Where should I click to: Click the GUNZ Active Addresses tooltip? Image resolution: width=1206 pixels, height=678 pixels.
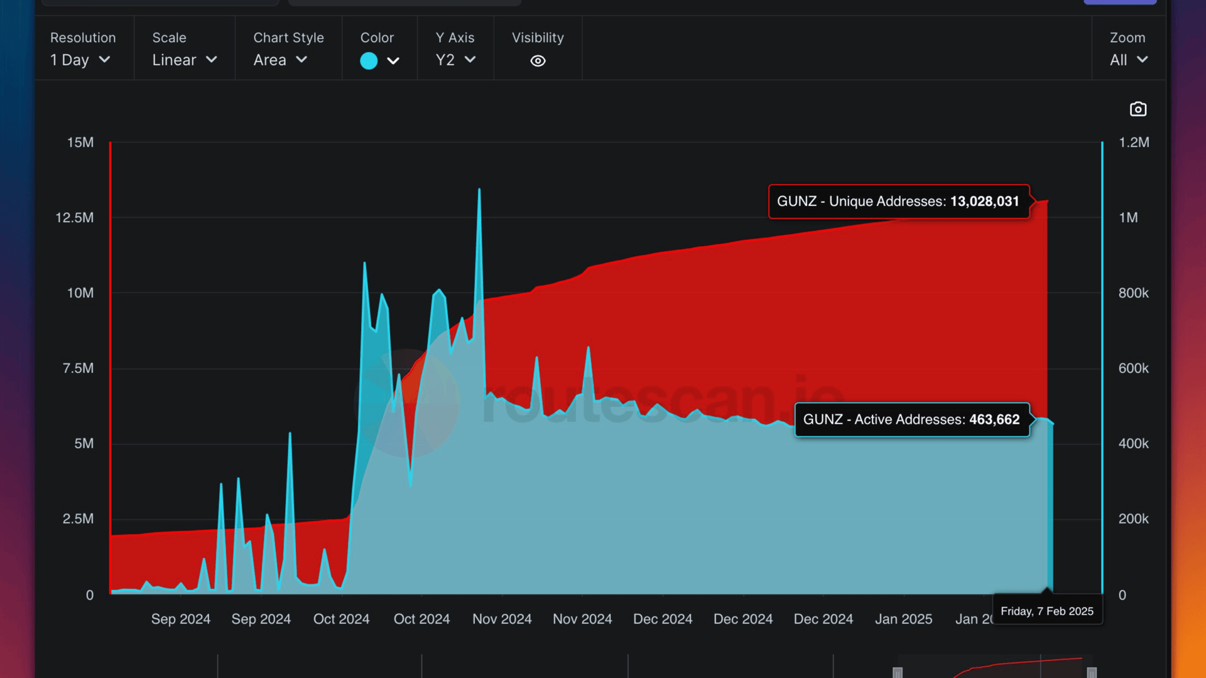point(911,419)
